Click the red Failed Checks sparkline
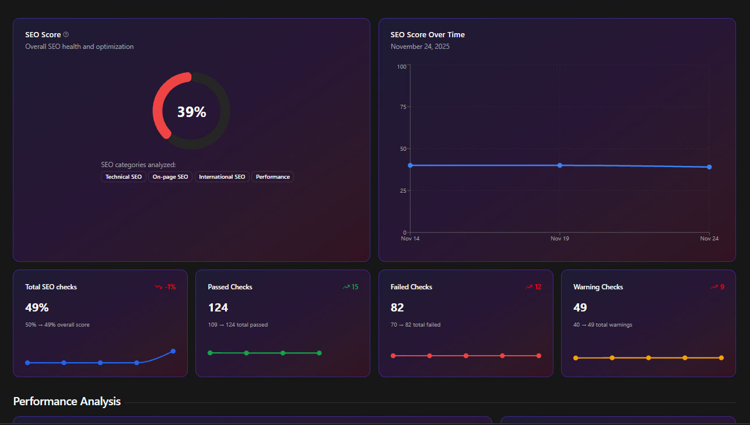This screenshot has height=425, width=750. pyautogui.click(x=466, y=356)
